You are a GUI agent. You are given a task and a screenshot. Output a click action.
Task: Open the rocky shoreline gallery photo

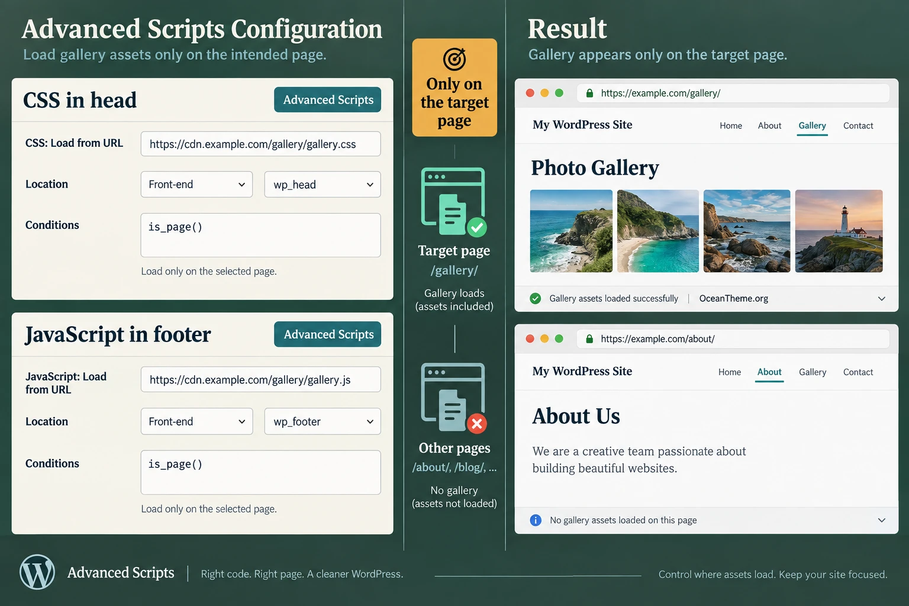tap(747, 231)
